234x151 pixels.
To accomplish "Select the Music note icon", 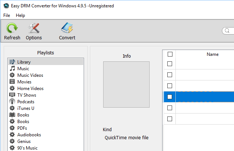I will pos(12,68).
